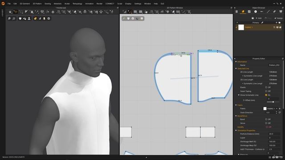The width and height of the screenshot is (285, 160).
Task: Activate the highlighted Edit Pattern tool in 2D toolbar
Action: coord(130,12)
